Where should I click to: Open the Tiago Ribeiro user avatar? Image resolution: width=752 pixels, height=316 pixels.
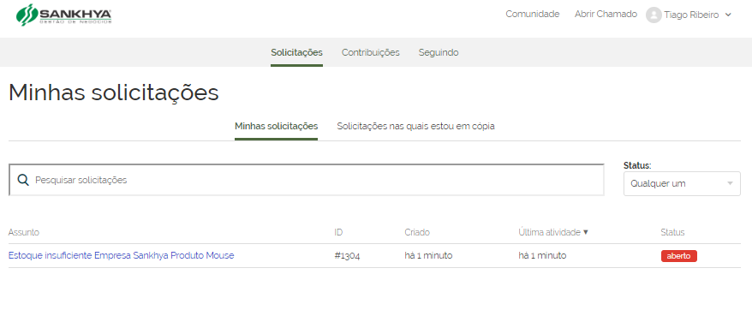tap(654, 15)
